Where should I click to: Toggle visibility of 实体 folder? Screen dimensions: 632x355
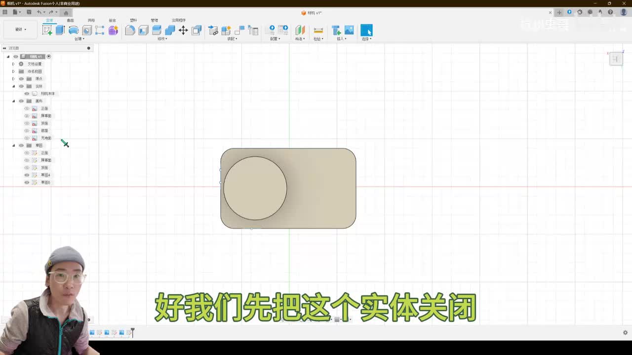[x=21, y=86]
